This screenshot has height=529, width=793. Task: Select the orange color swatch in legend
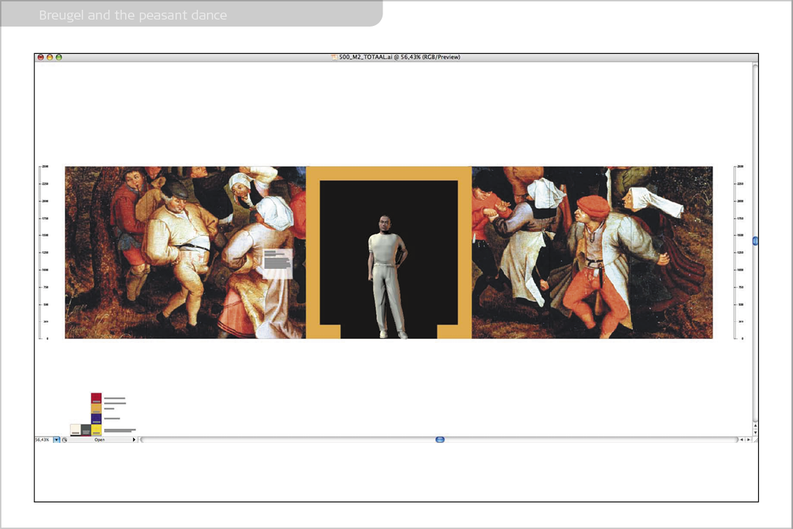[x=96, y=409]
